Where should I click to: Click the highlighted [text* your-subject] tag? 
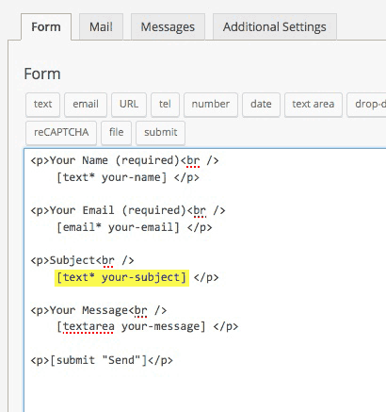point(121,278)
